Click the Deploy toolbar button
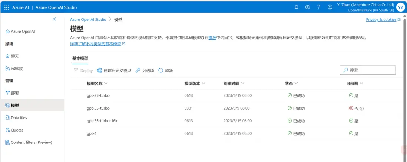The height and width of the screenshot is (162, 407). click(83, 71)
